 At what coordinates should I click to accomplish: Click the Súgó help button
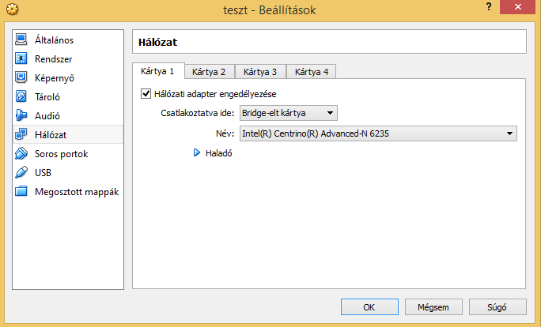497,306
